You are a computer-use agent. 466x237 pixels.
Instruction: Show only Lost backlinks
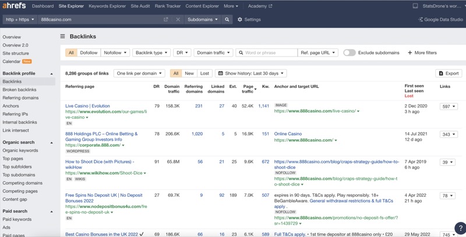point(204,73)
